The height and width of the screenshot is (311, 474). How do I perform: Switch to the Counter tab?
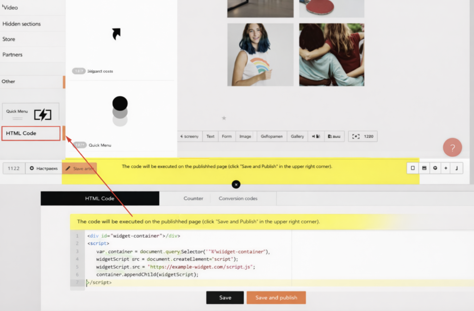193,199
